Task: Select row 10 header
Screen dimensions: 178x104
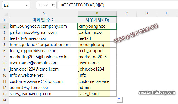Action: (x=4, y=75)
